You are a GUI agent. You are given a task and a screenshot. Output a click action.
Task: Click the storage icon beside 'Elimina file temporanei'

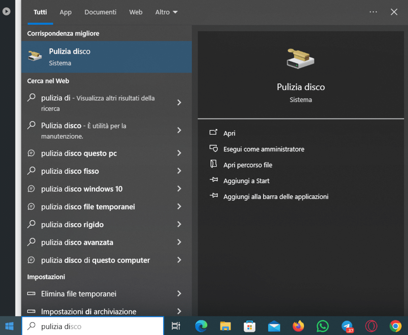pos(31,293)
